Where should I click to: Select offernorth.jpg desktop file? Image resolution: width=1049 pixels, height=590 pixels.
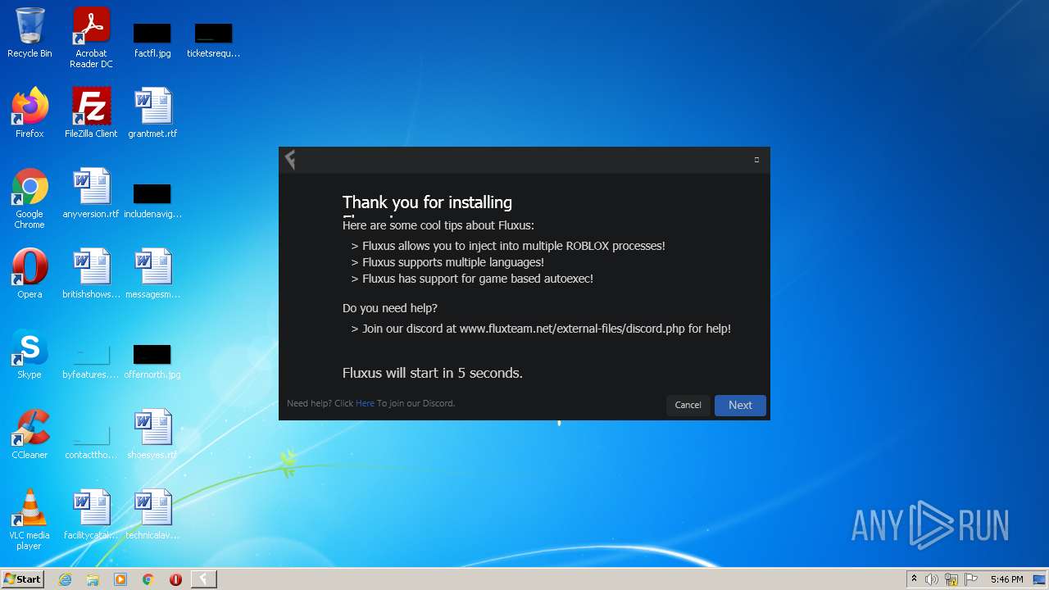coord(152,361)
